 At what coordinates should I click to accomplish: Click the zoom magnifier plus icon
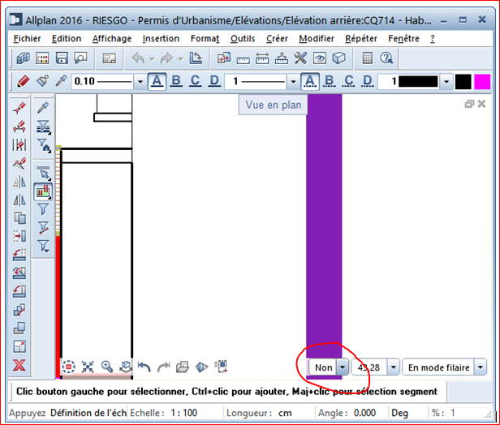click(x=107, y=367)
